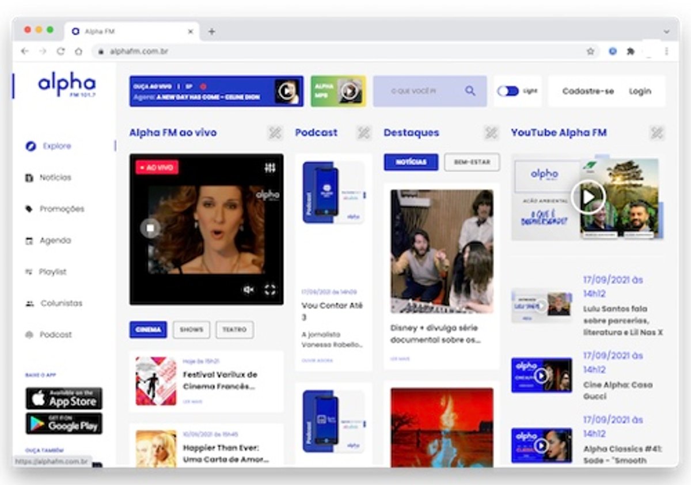
Task: Click Ouvir agora under Vou Contar Até 3
Action: 317,361
